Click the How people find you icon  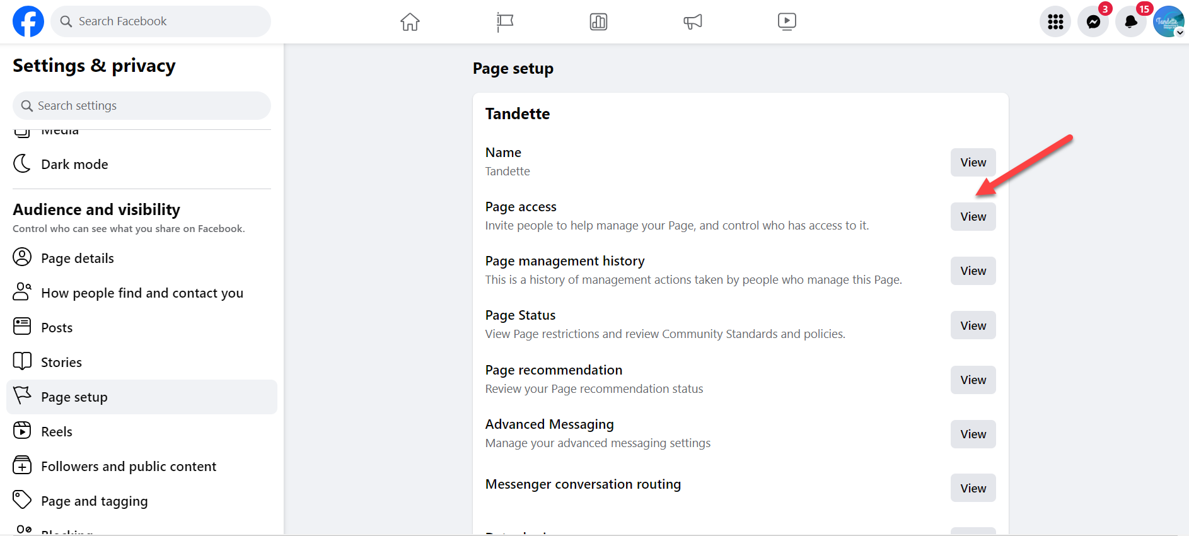22,292
